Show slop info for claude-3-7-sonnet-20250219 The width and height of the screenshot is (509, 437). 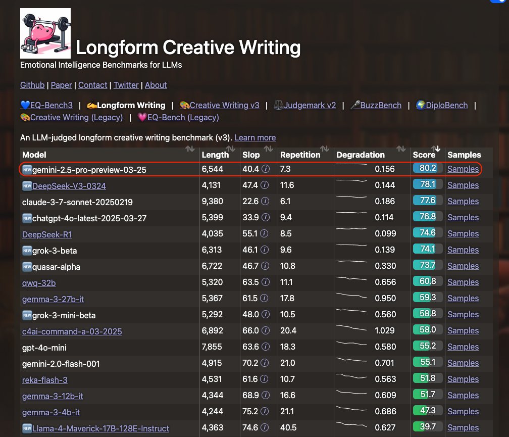point(265,201)
